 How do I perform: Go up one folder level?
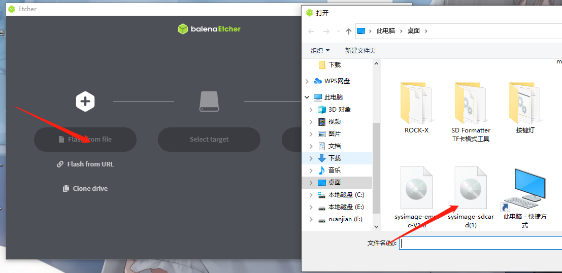348,31
